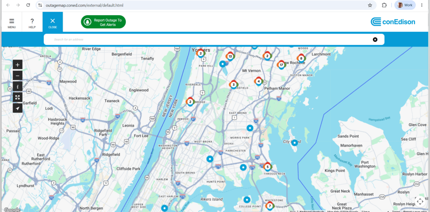
Task: Select the 13-outage cluster marker
Action: coord(230,56)
